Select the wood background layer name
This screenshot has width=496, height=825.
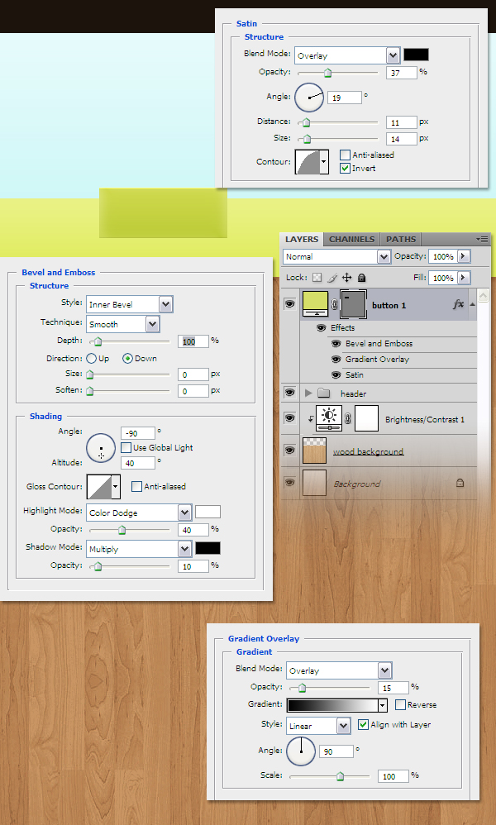click(x=368, y=451)
